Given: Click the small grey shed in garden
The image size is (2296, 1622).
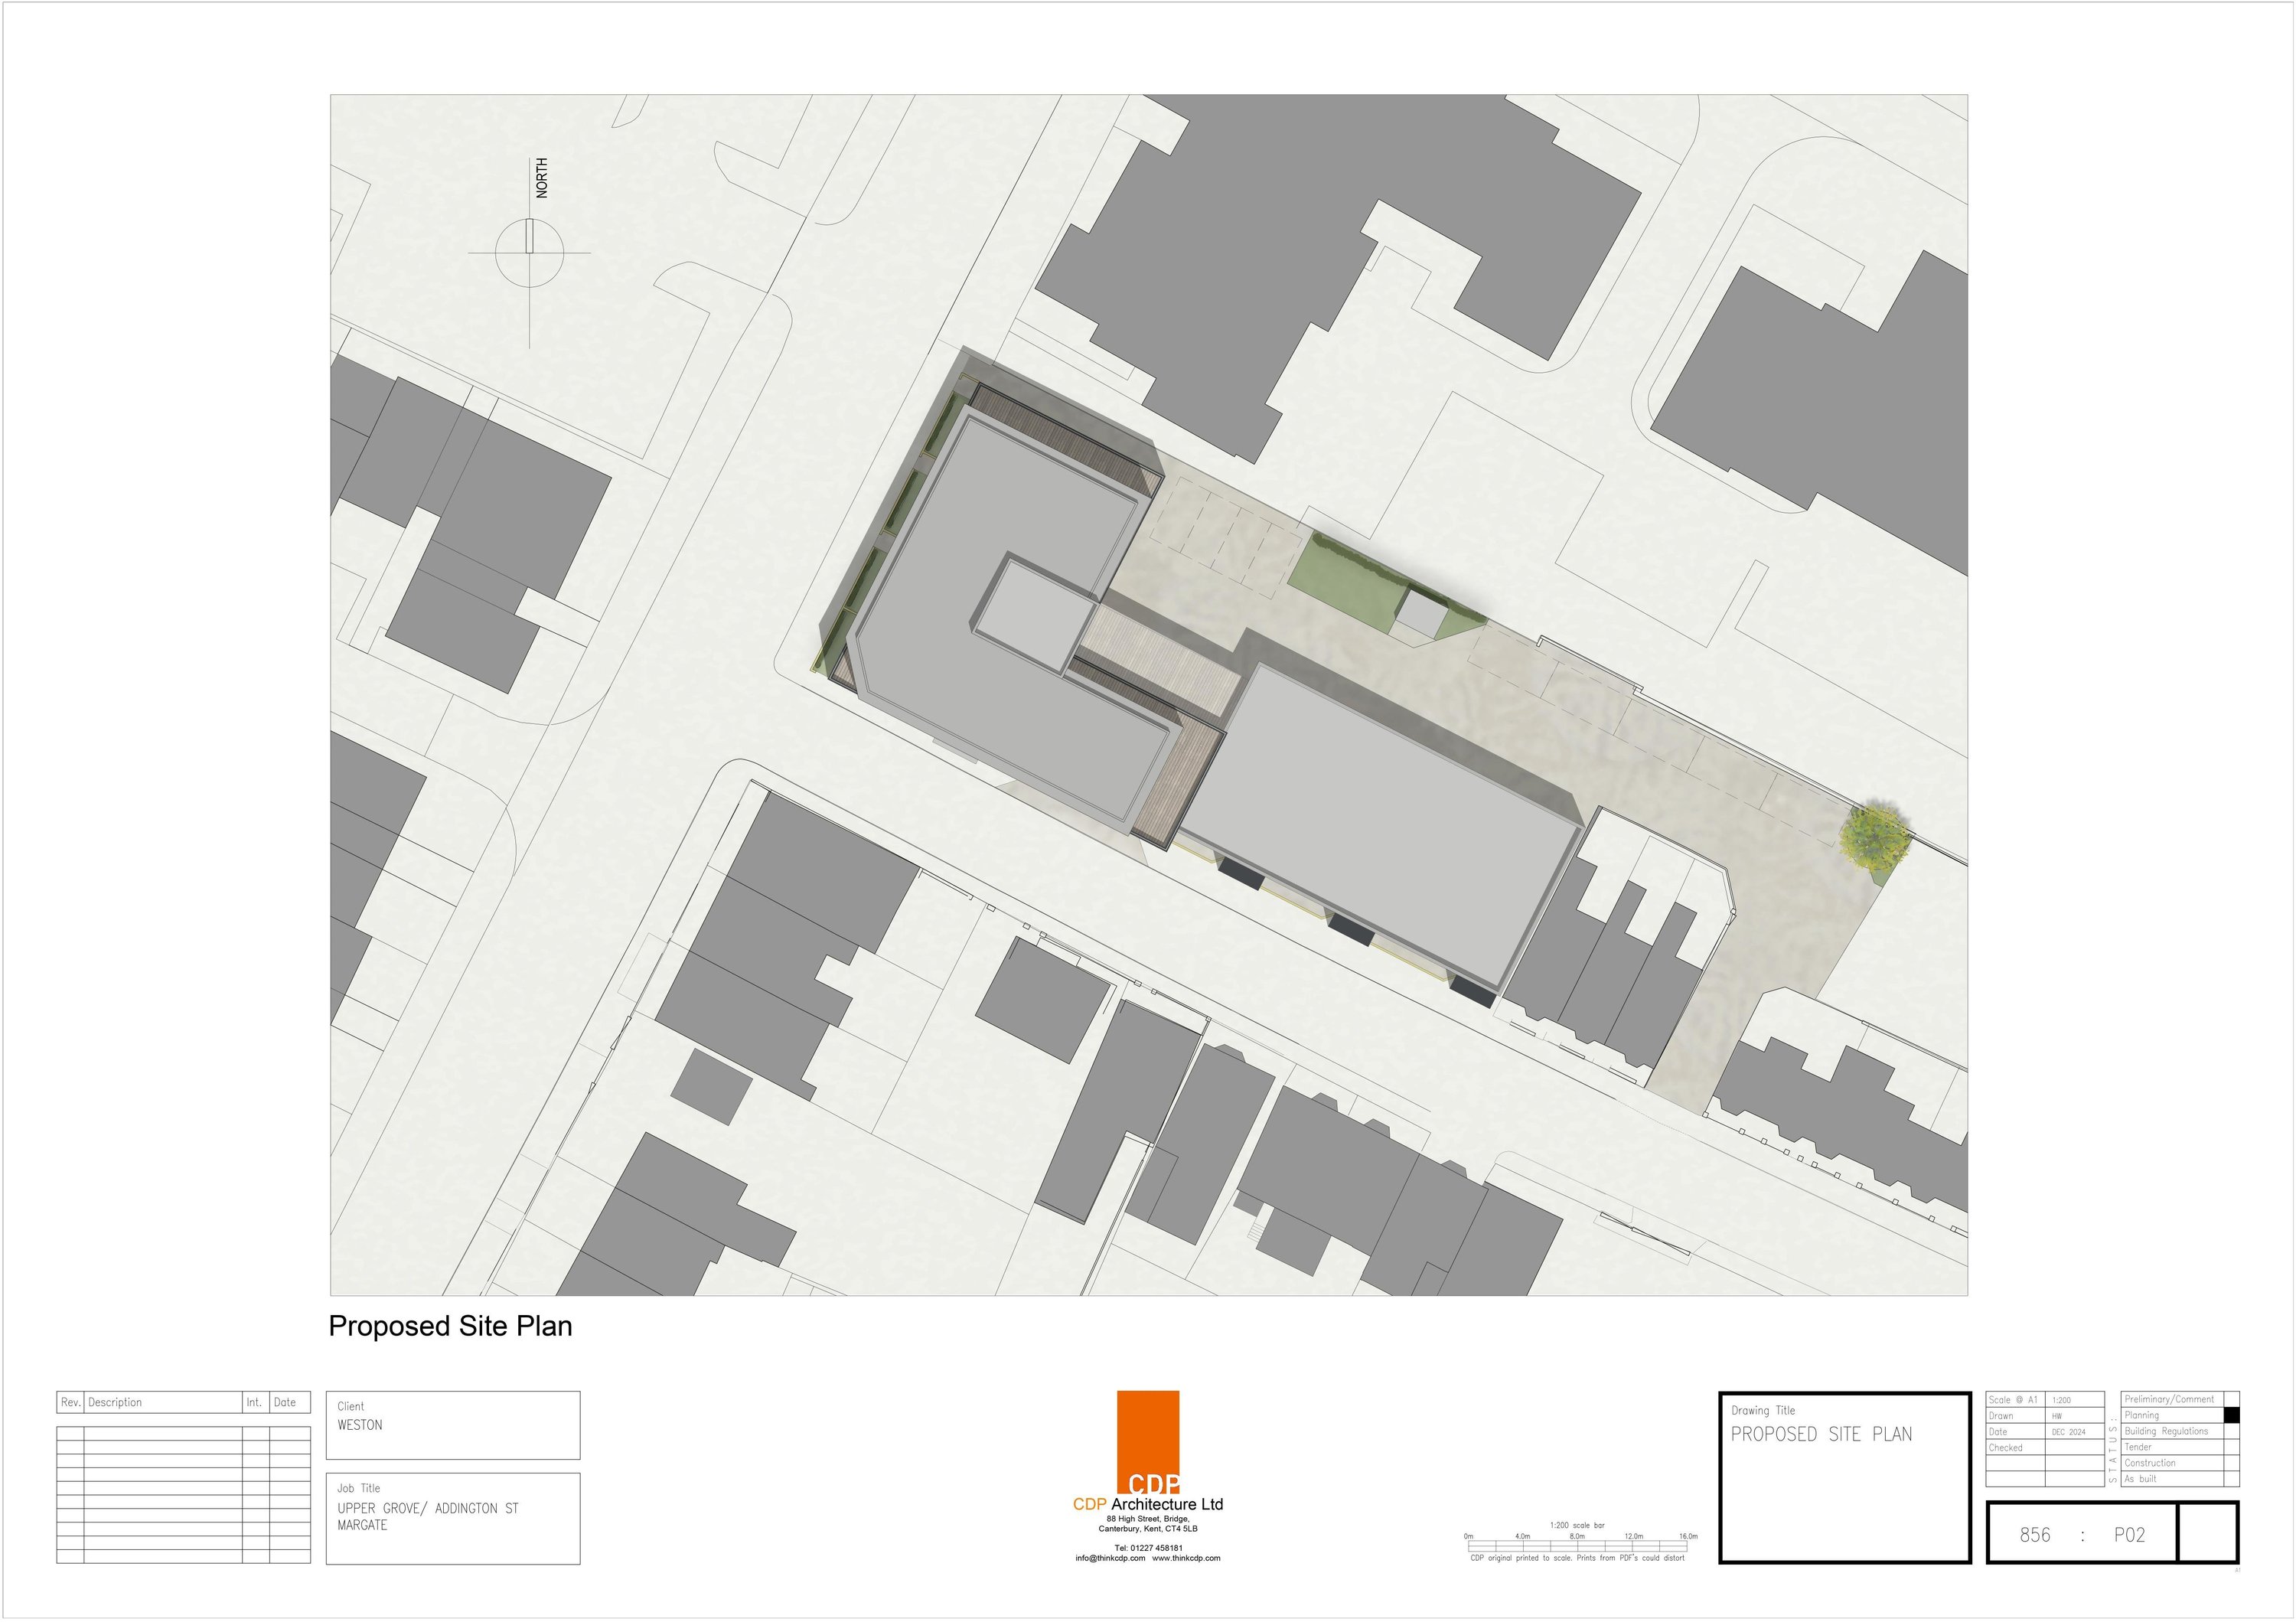Looking at the screenshot, I should pos(1421,613).
